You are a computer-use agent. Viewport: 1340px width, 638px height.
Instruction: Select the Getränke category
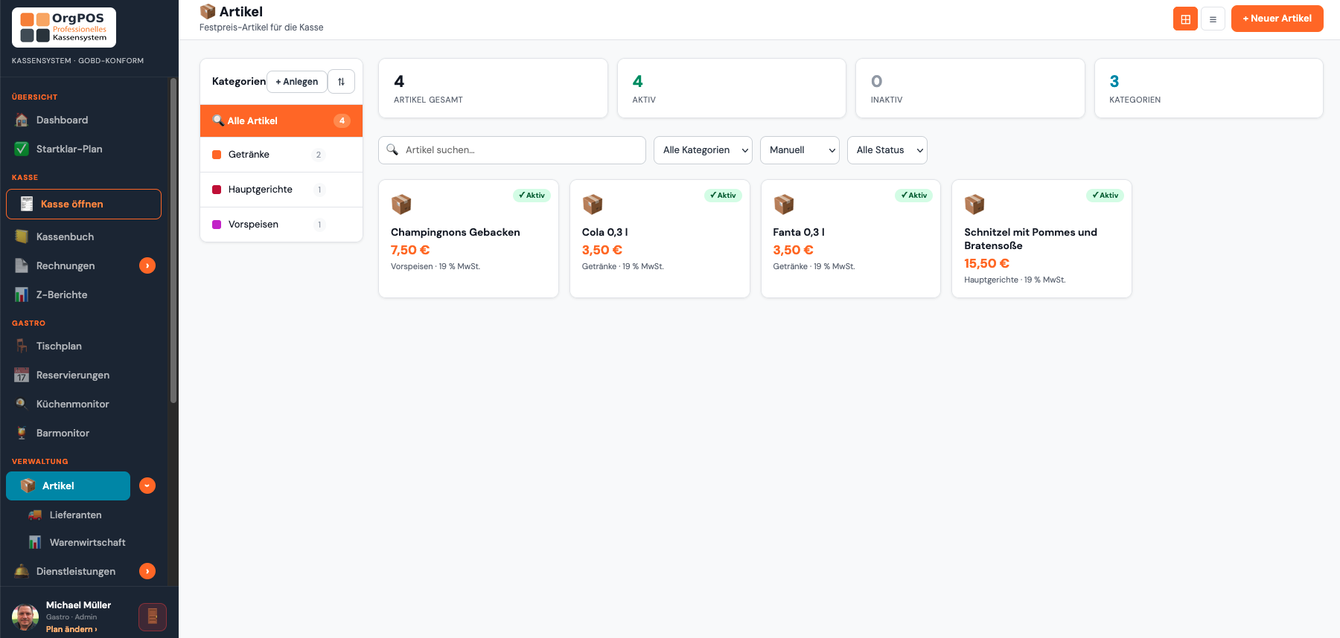tap(281, 155)
